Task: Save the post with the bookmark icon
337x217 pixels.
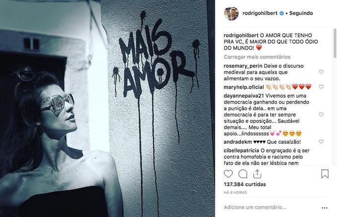Action: coord(325,174)
